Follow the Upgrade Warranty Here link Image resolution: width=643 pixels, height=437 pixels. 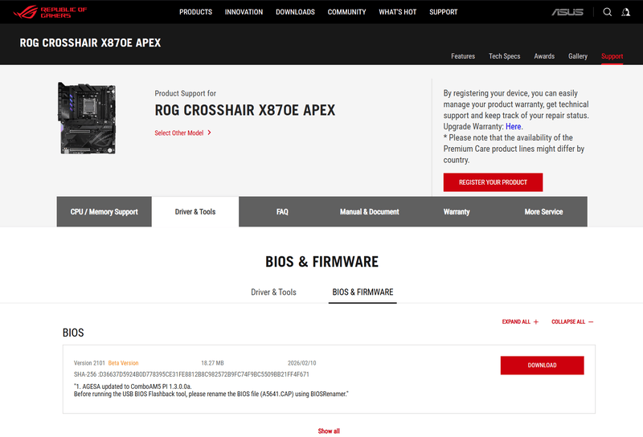(x=513, y=126)
